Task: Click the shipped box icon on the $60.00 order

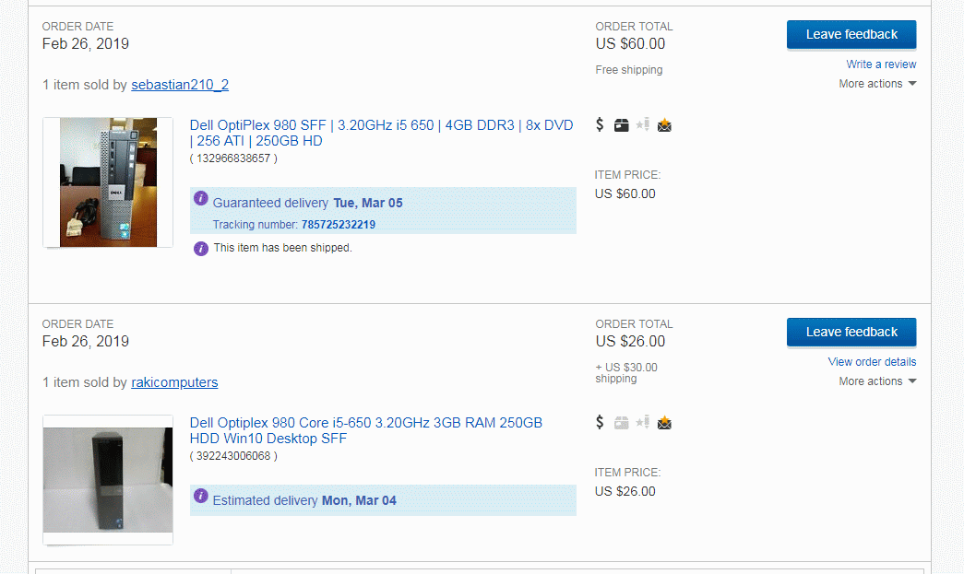Action: point(622,125)
